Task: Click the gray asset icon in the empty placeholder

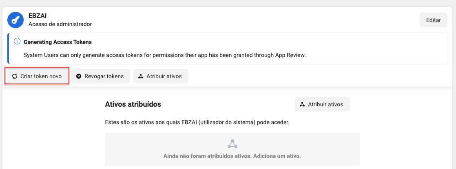Action: click(232, 144)
